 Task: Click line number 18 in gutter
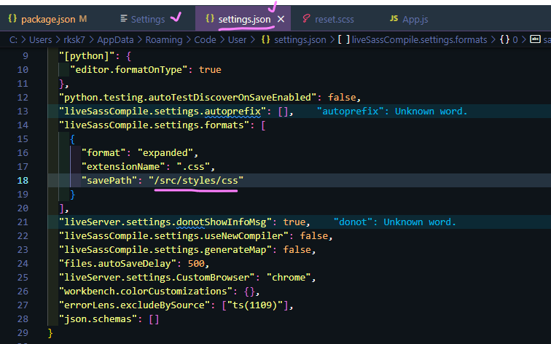[x=23, y=181]
